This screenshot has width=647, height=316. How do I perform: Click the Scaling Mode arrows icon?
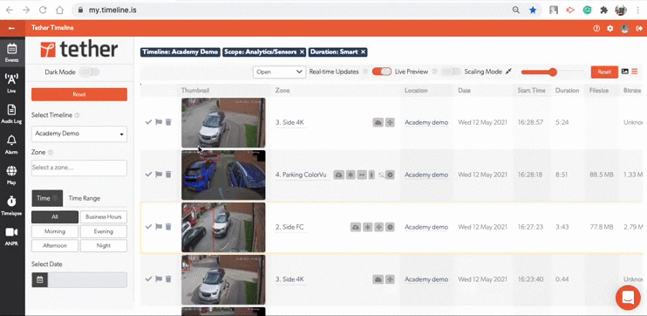click(x=508, y=72)
